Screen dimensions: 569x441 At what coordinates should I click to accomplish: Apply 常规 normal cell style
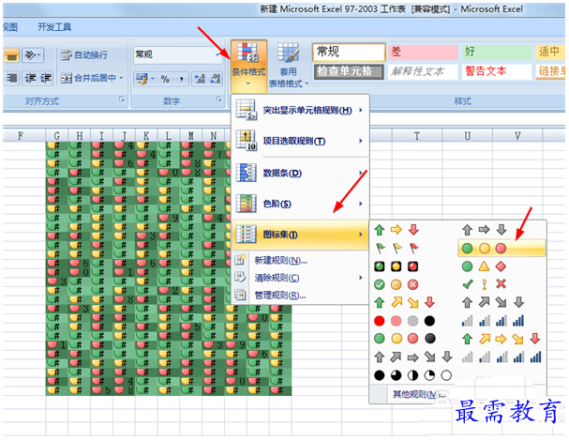coord(349,52)
